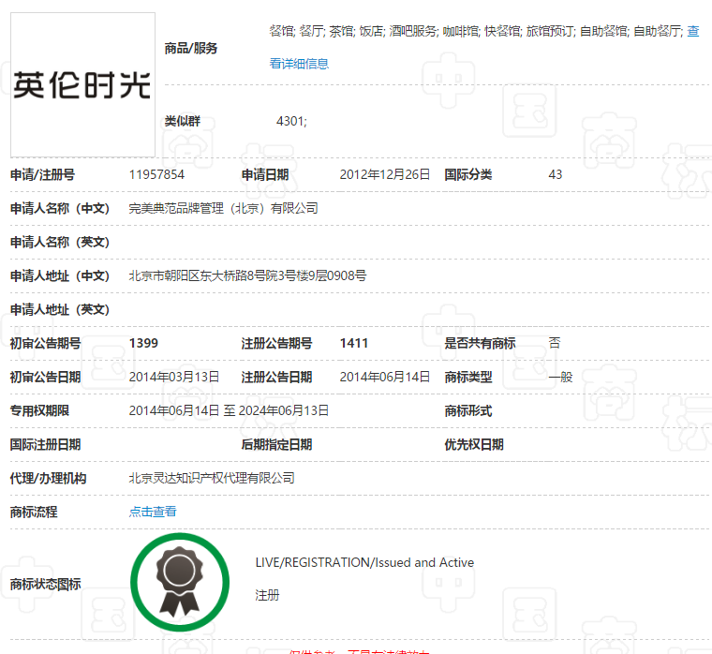The height and width of the screenshot is (654, 712).
Task: Select preliminary announcement issue number 1399
Action: pyautogui.click(x=143, y=343)
